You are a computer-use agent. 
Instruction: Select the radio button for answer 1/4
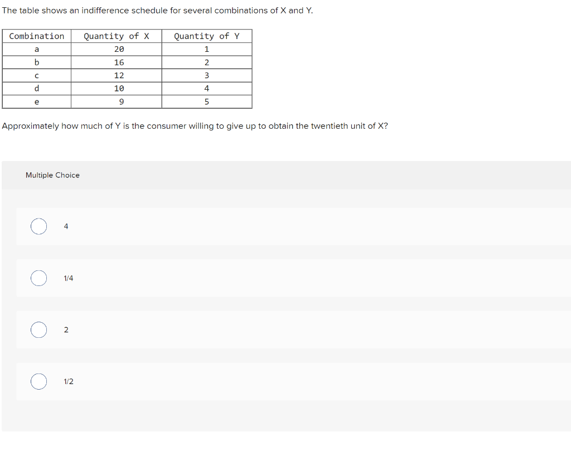38,278
